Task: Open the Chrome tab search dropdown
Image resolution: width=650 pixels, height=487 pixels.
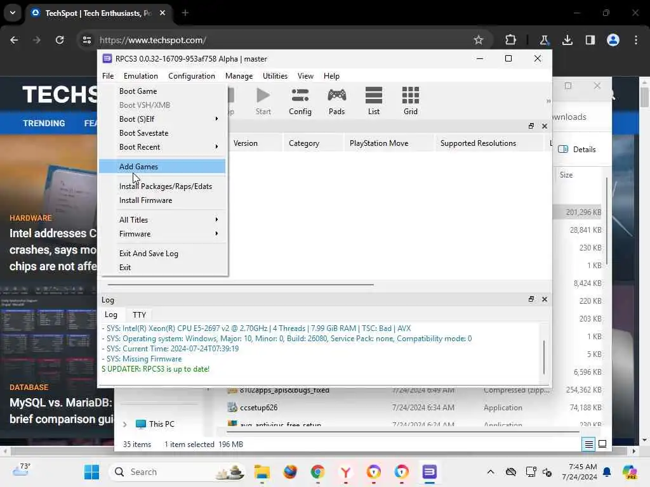Action: coord(13,13)
